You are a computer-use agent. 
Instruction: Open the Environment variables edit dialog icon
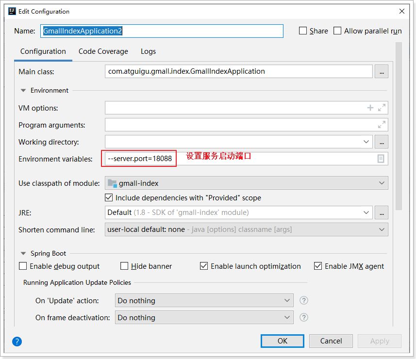point(381,159)
